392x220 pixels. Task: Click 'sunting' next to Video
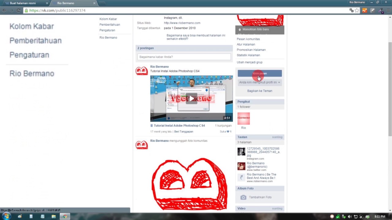[x=277, y=209]
